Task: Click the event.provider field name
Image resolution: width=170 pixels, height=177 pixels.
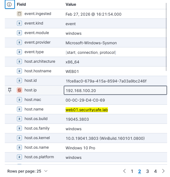Action: tap(38, 42)
